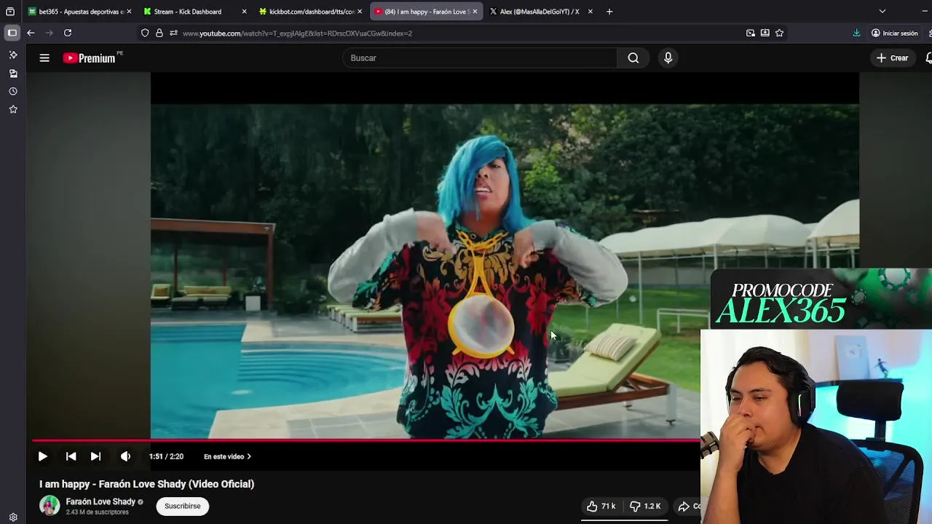Reload the current page
Image resolution: width=932 pixels, height=524 pixels.
[68, 33]
